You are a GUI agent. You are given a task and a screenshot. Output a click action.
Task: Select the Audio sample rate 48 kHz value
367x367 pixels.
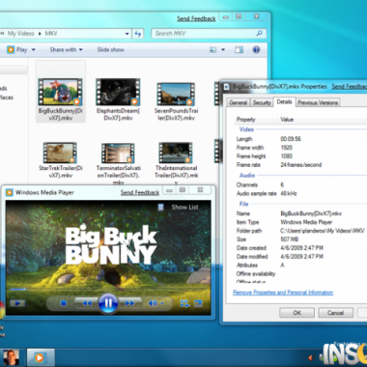point(289,193)
